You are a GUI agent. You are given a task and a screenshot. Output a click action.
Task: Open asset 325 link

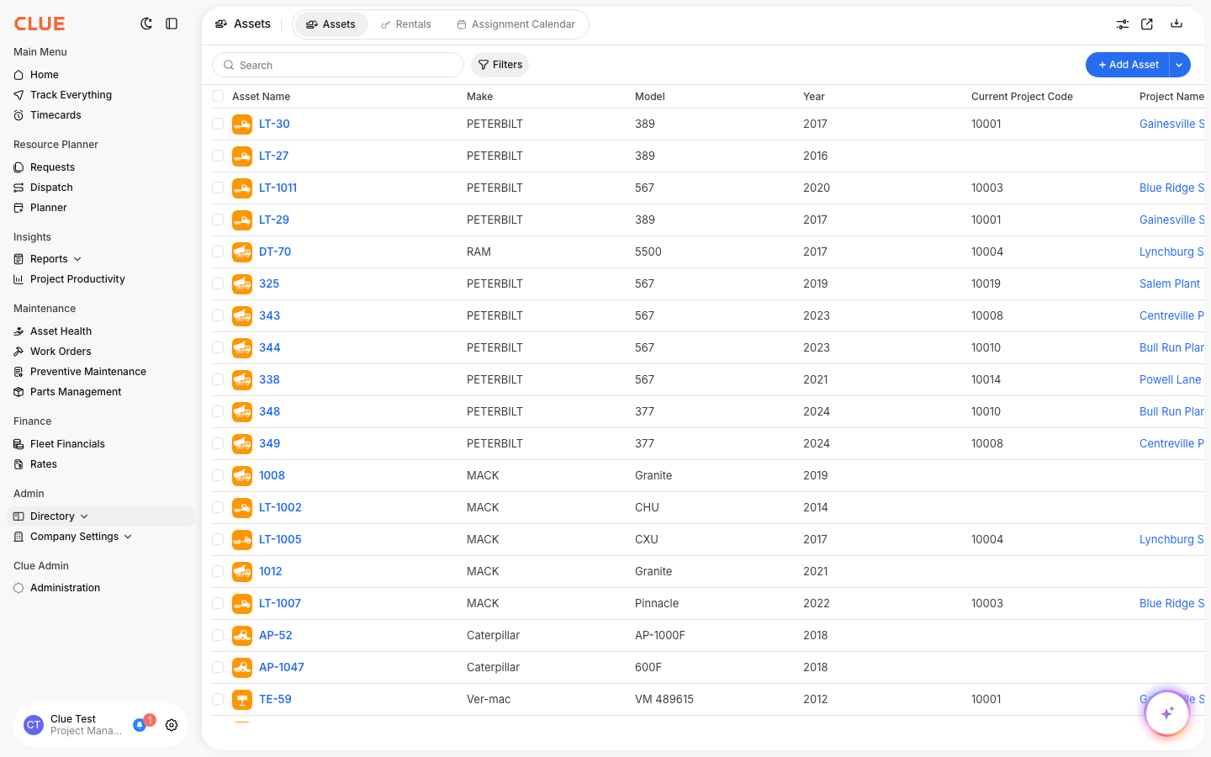(269, 283)
